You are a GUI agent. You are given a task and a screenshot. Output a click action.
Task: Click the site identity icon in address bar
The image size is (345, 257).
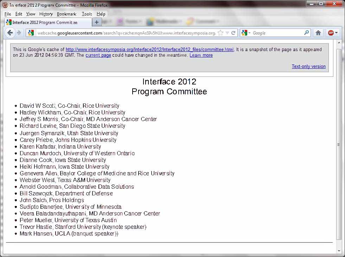coord(31,33)
